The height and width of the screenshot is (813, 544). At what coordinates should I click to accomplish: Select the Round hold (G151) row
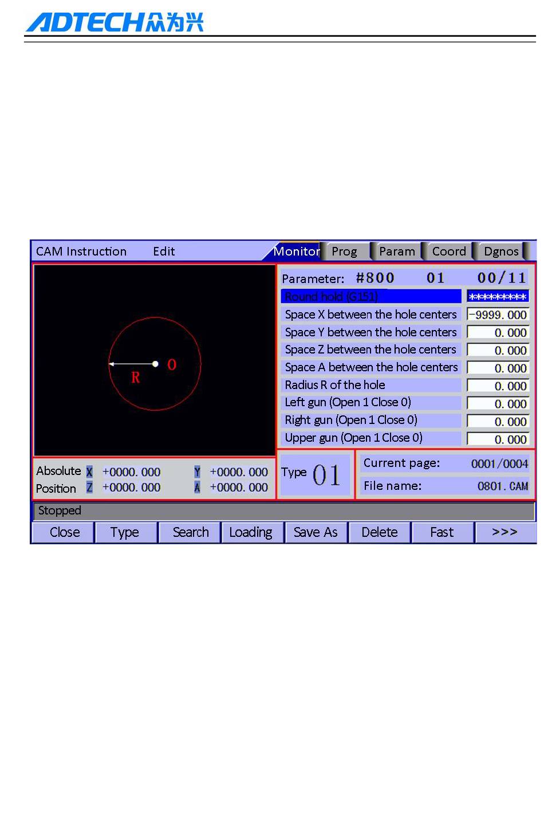(x=371, y=296)
